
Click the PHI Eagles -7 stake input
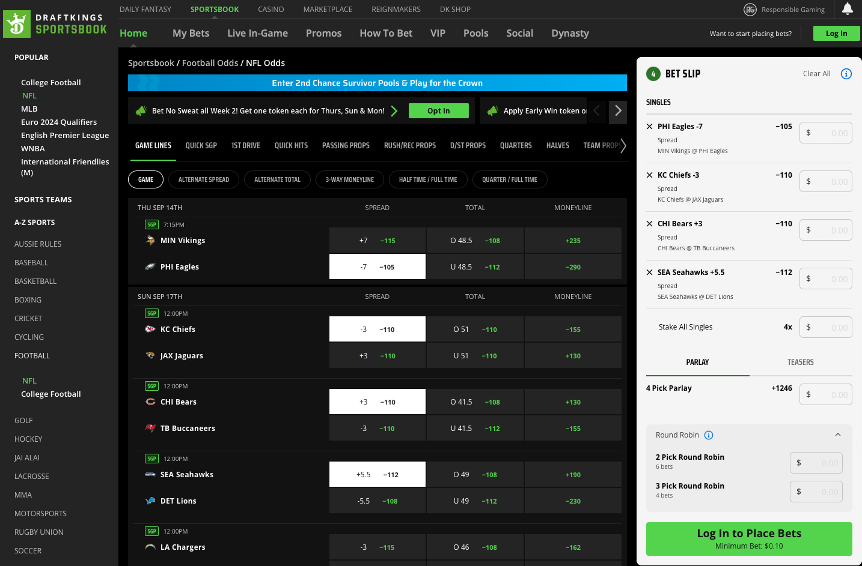tap(826, 133)
